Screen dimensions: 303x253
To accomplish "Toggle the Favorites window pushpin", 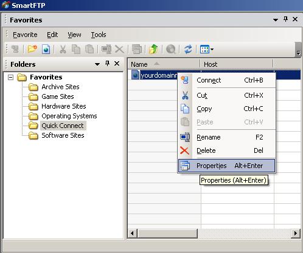I will click(285, 19).
